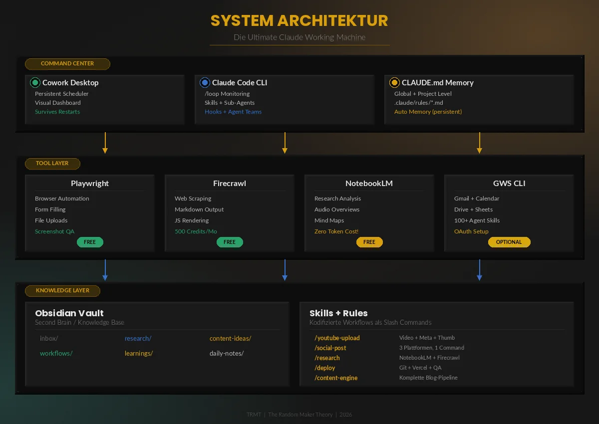Select the COMMAND CENTER label pill
This screenshot has width=599, height=424.
pos(67,64)
